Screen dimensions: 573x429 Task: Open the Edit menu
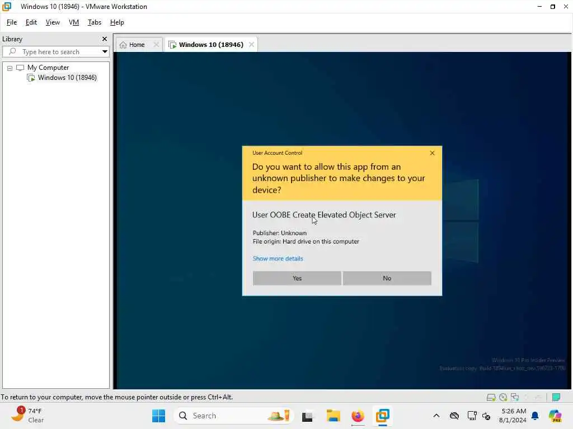pyautogui.click(x=31, y=22)
